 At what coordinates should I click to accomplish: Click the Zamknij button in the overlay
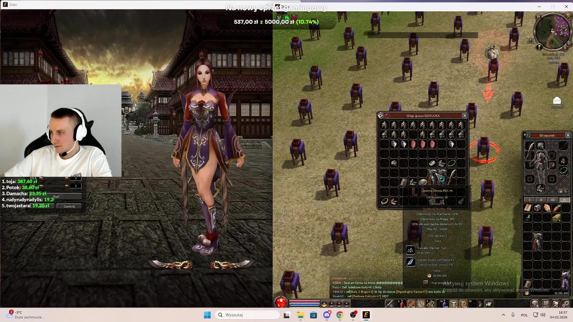(69, 206)
